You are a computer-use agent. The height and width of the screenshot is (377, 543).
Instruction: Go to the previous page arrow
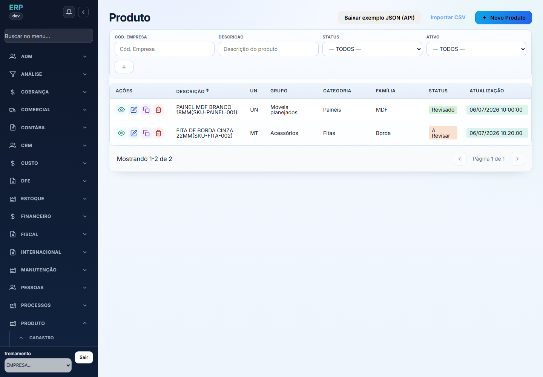coord(460,159)
